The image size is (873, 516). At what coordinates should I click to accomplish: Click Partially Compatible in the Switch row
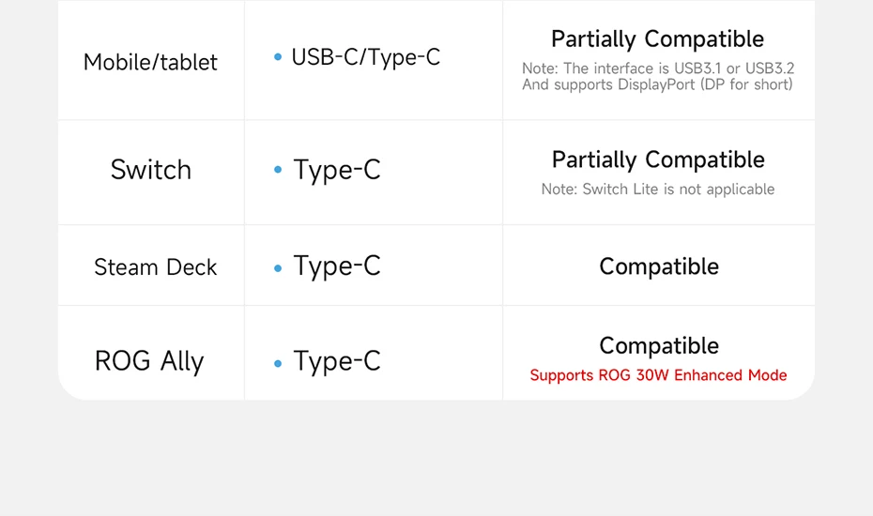[x=658, y=159]
